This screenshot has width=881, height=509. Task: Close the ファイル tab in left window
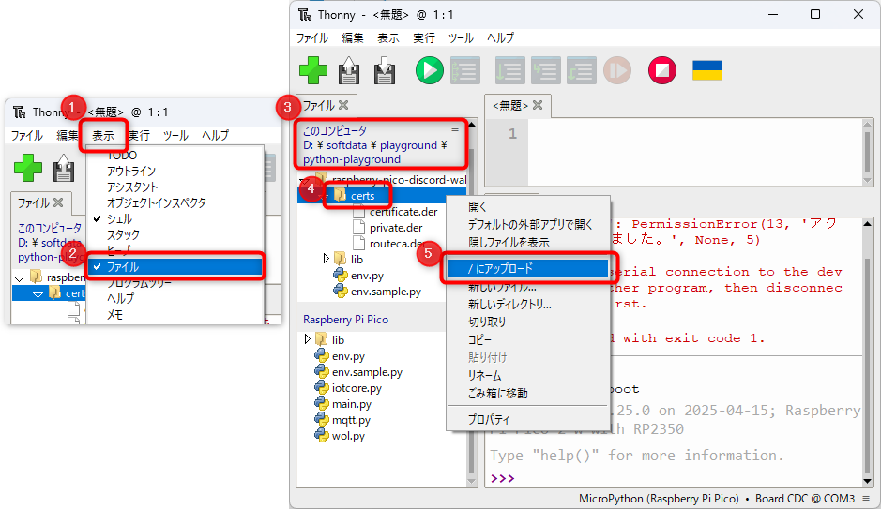pyautogui.click(x=58, y=202)
